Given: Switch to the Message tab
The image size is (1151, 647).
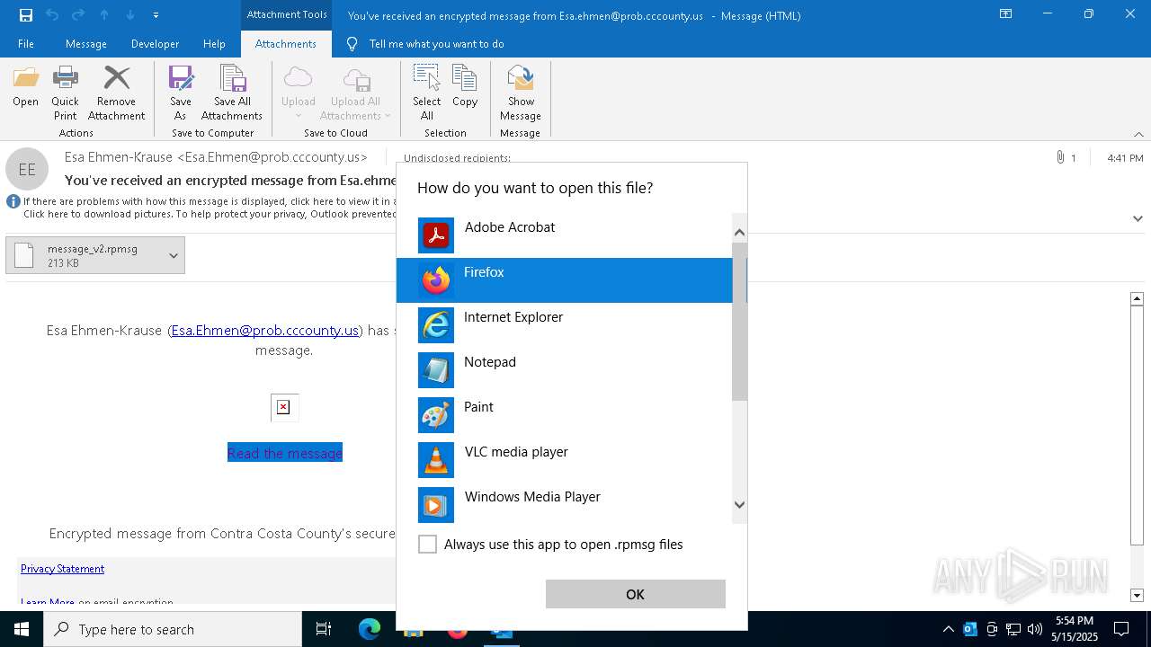Looking at the screenshot, I should [x=86, y=44].
